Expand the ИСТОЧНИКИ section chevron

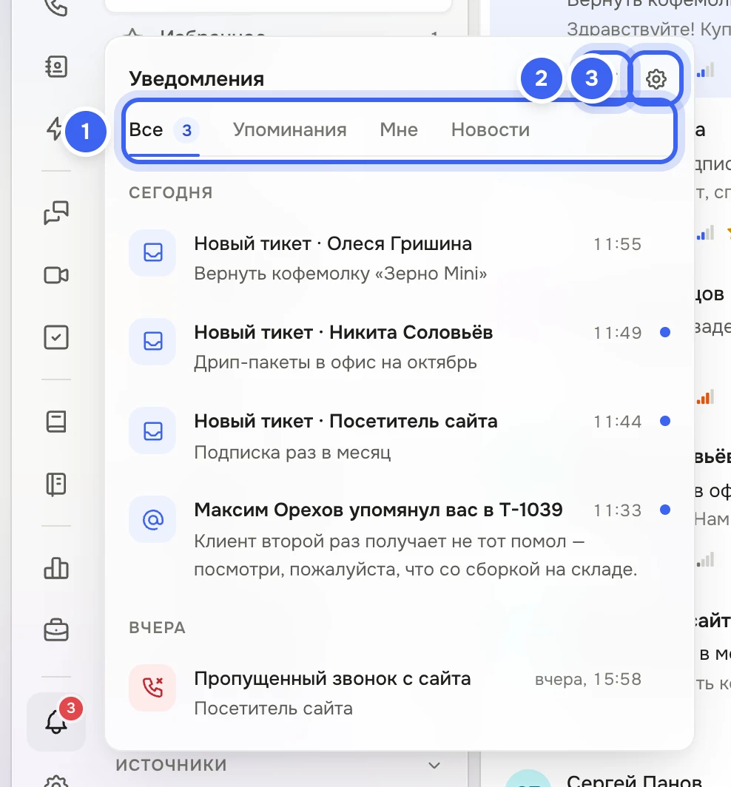(434, 766)
